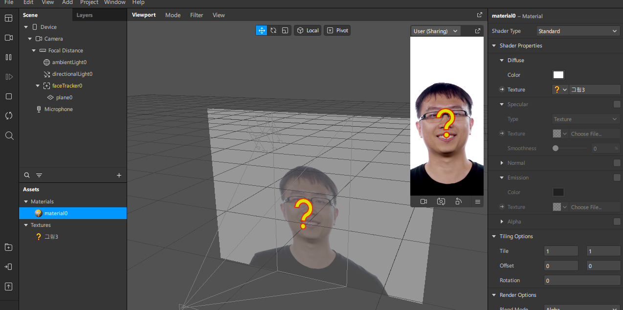The height and width of the screenshot is (310, 623).
Task: Select the scale tool in viewport toolbar
Action: (x=285, y=30)
